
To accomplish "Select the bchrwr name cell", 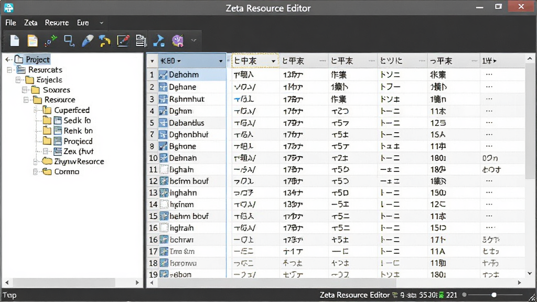I will pyautogui.click(x=192, y=240).
